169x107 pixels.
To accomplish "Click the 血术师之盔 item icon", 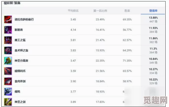I will (x=8, y=50).
